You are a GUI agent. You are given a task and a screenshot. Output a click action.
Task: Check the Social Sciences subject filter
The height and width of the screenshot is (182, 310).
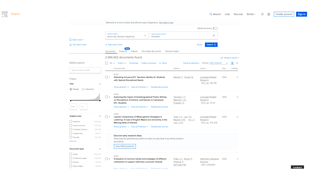[71, 125]
